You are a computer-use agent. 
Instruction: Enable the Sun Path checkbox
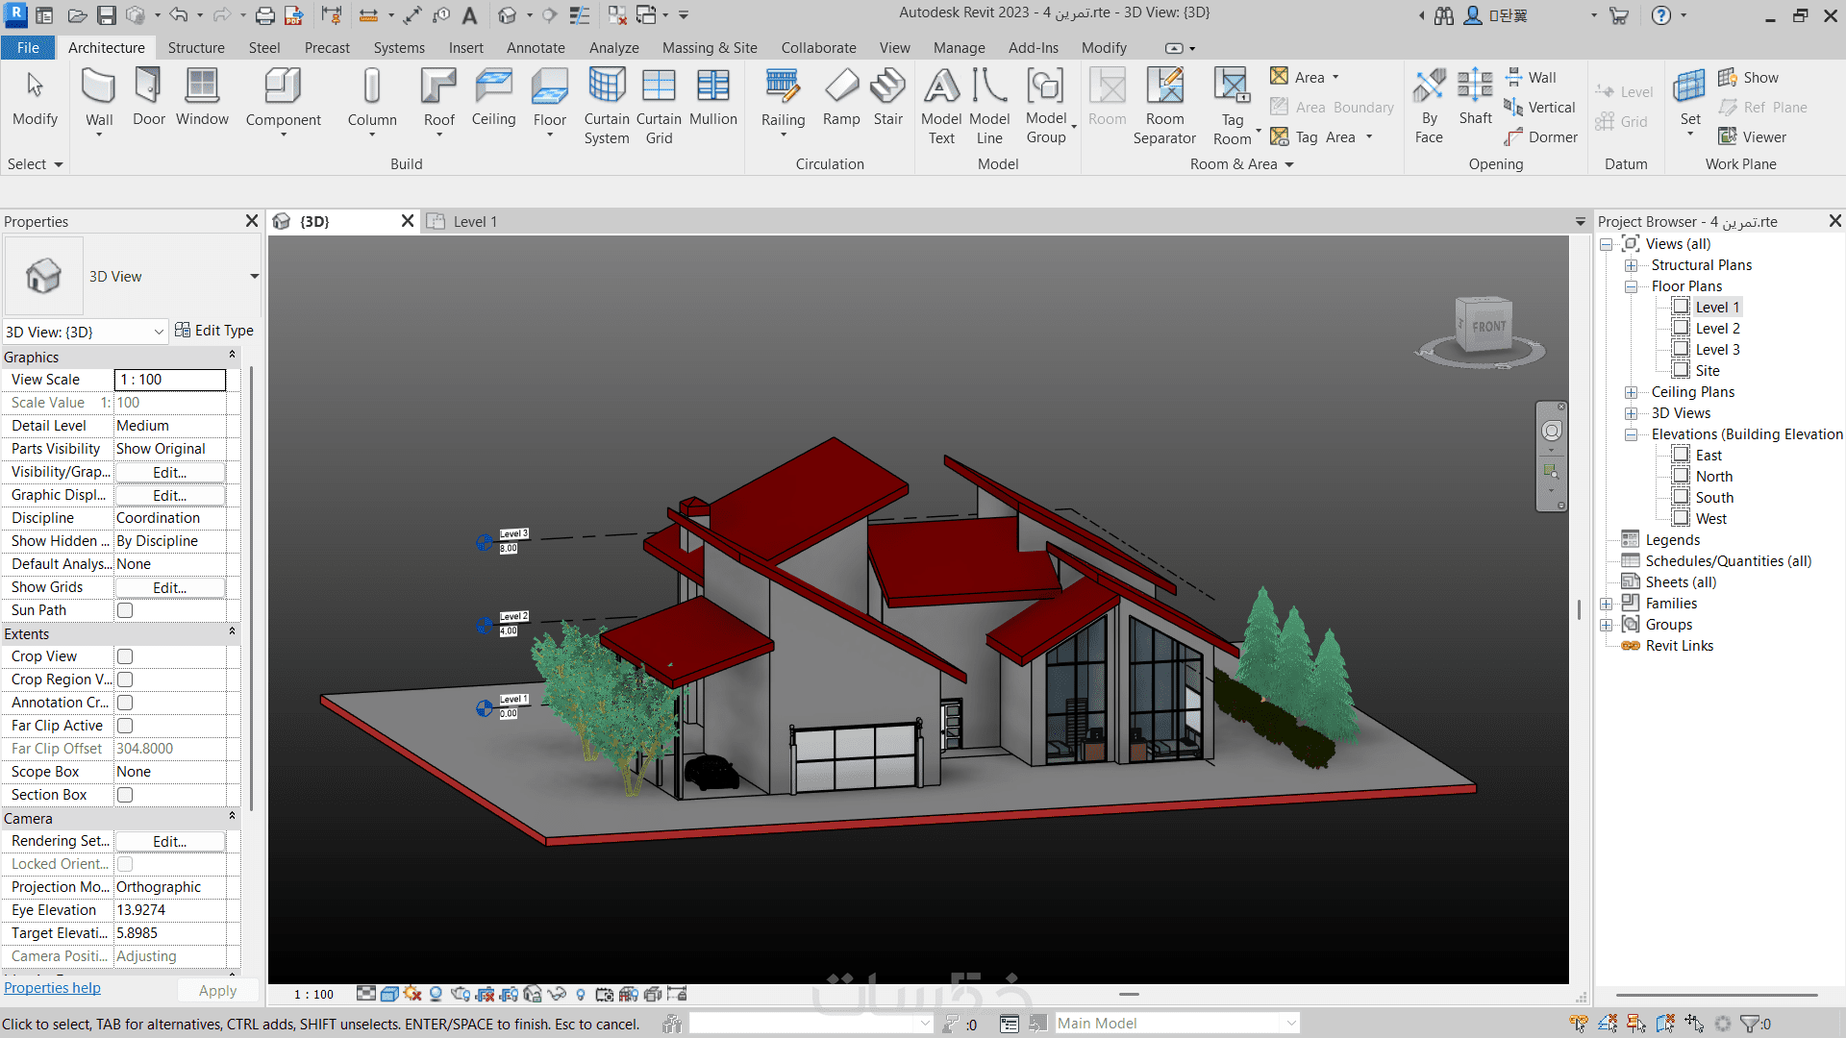tap(125, 610)
